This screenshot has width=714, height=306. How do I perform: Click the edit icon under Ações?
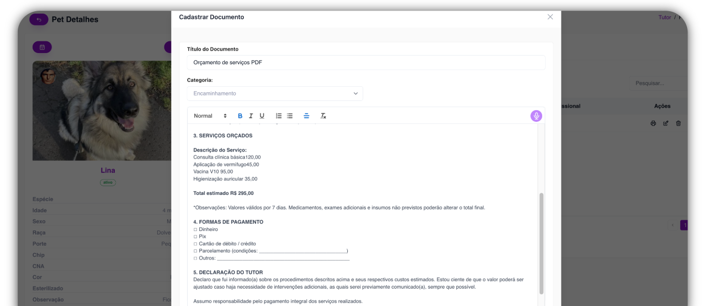(x=666, y=123)
